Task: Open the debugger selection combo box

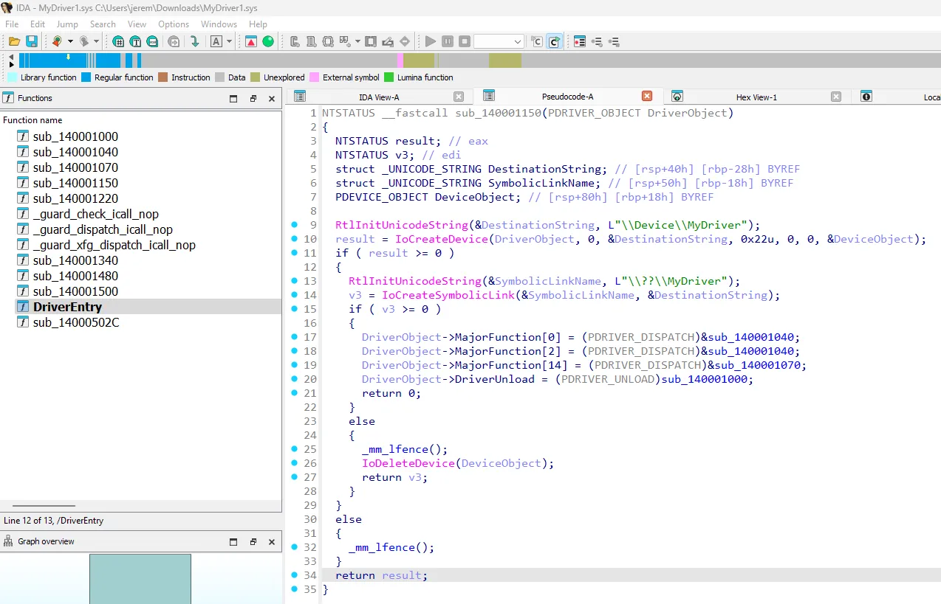Action: point(499,41)
